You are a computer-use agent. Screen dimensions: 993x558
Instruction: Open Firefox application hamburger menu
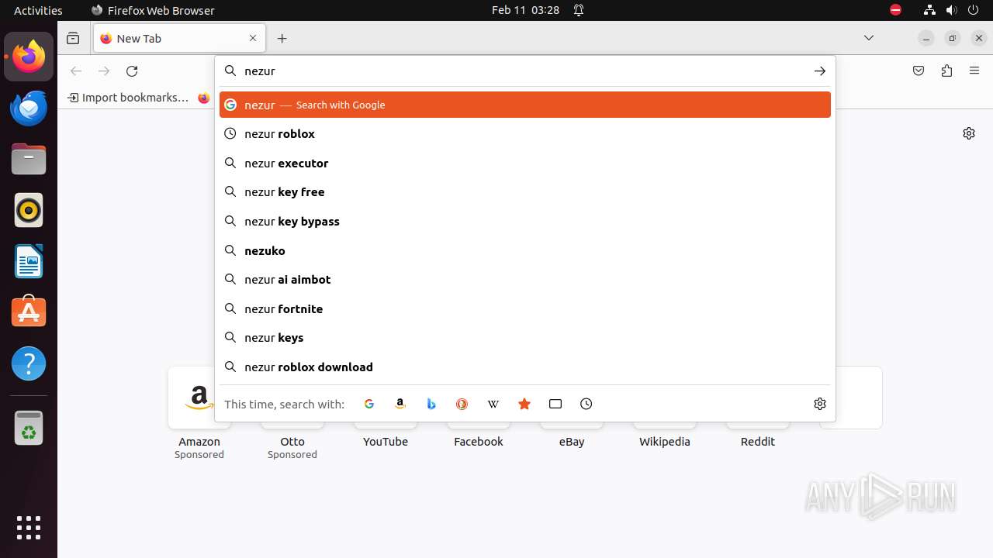click(x=974, y=71)
